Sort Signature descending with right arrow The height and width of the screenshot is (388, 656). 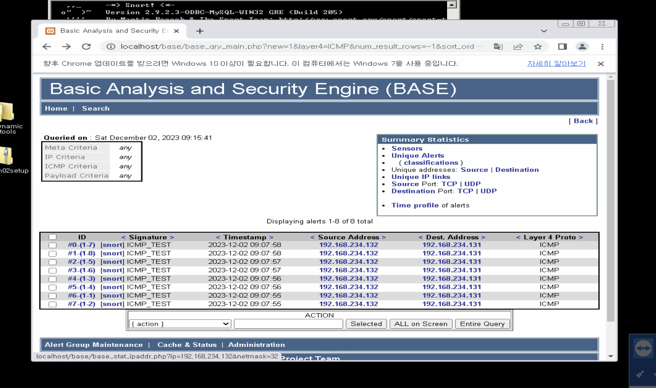[x=172, y=237]
